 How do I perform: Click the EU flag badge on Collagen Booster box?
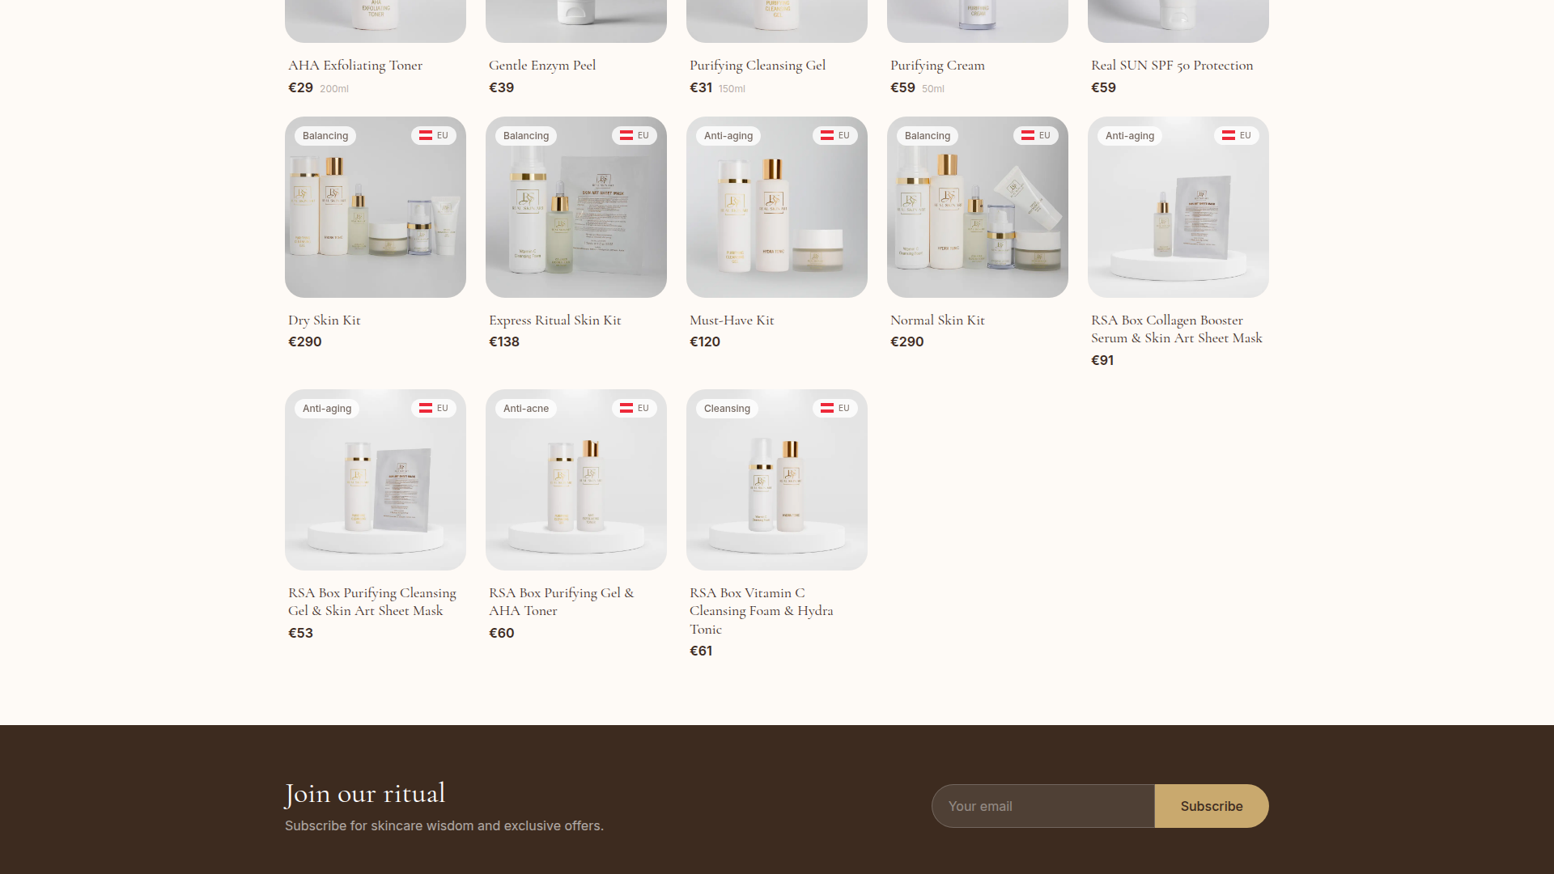pos(1236,136)
